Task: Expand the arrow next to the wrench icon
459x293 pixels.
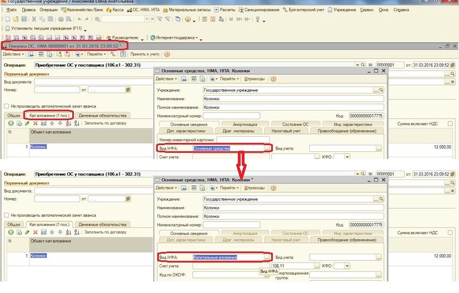Action: coord(264,20)
